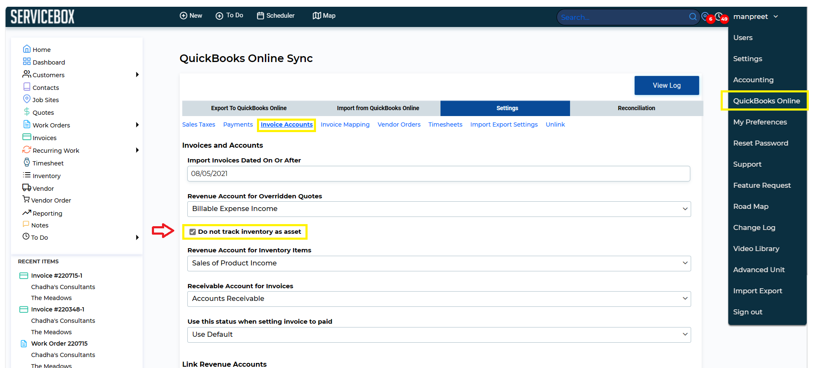Viewport: 824px width, 368px height.
Task: Open the invoice paid status dropdown
Action: pyautogui.click(x=439, y=335)
